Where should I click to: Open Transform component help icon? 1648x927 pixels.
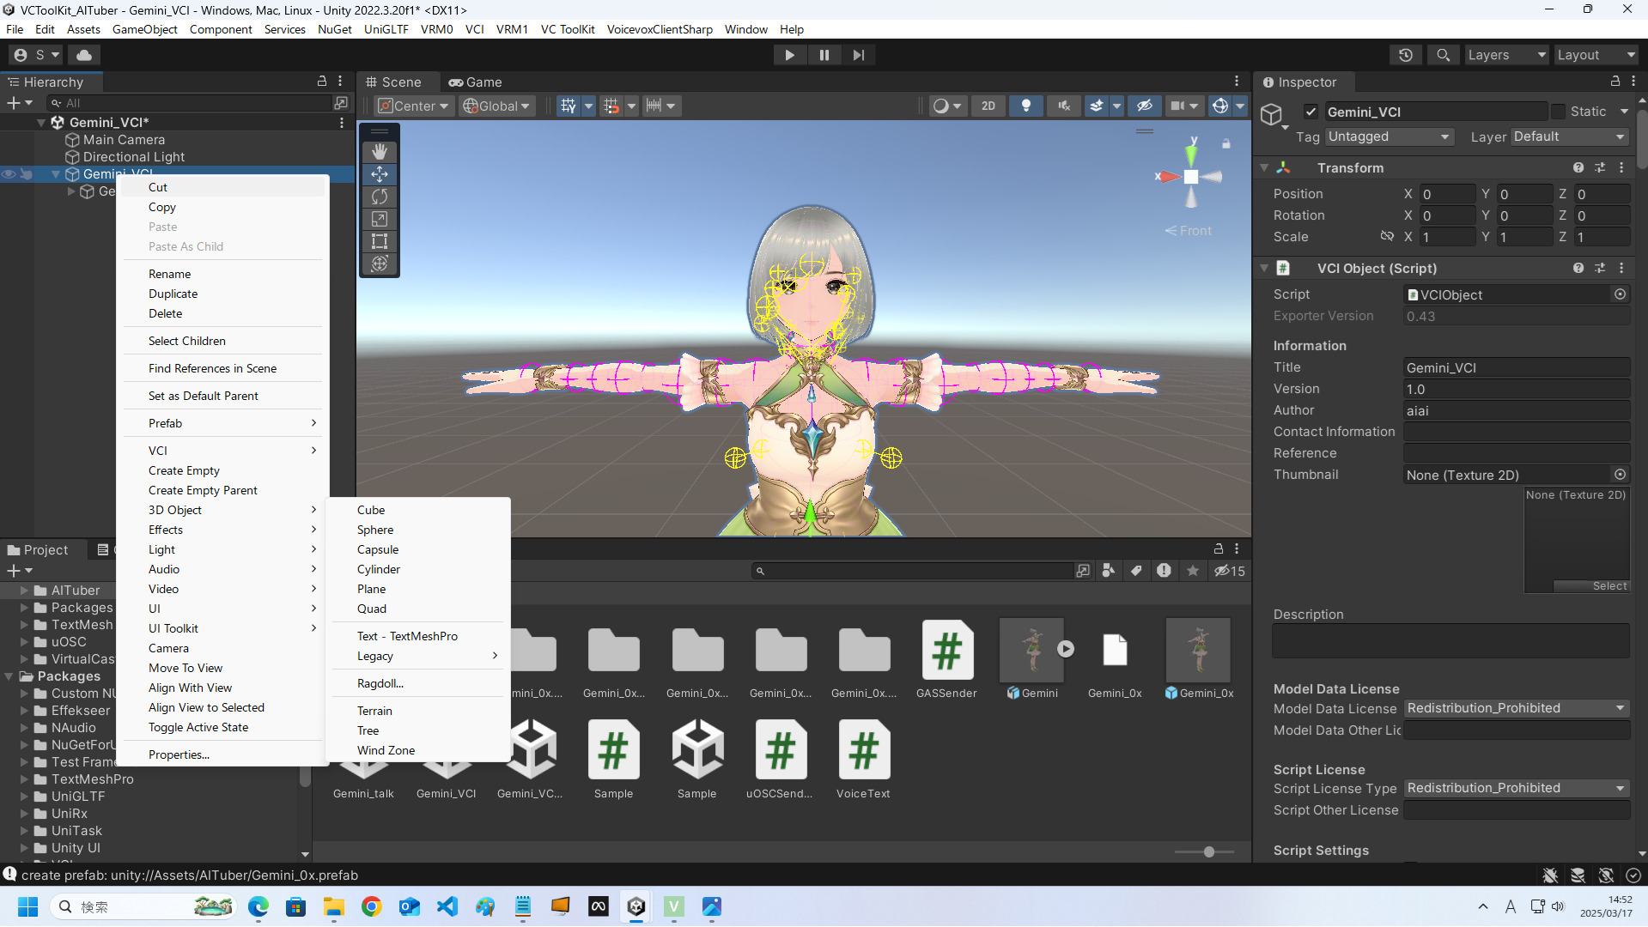[1578, 168]
